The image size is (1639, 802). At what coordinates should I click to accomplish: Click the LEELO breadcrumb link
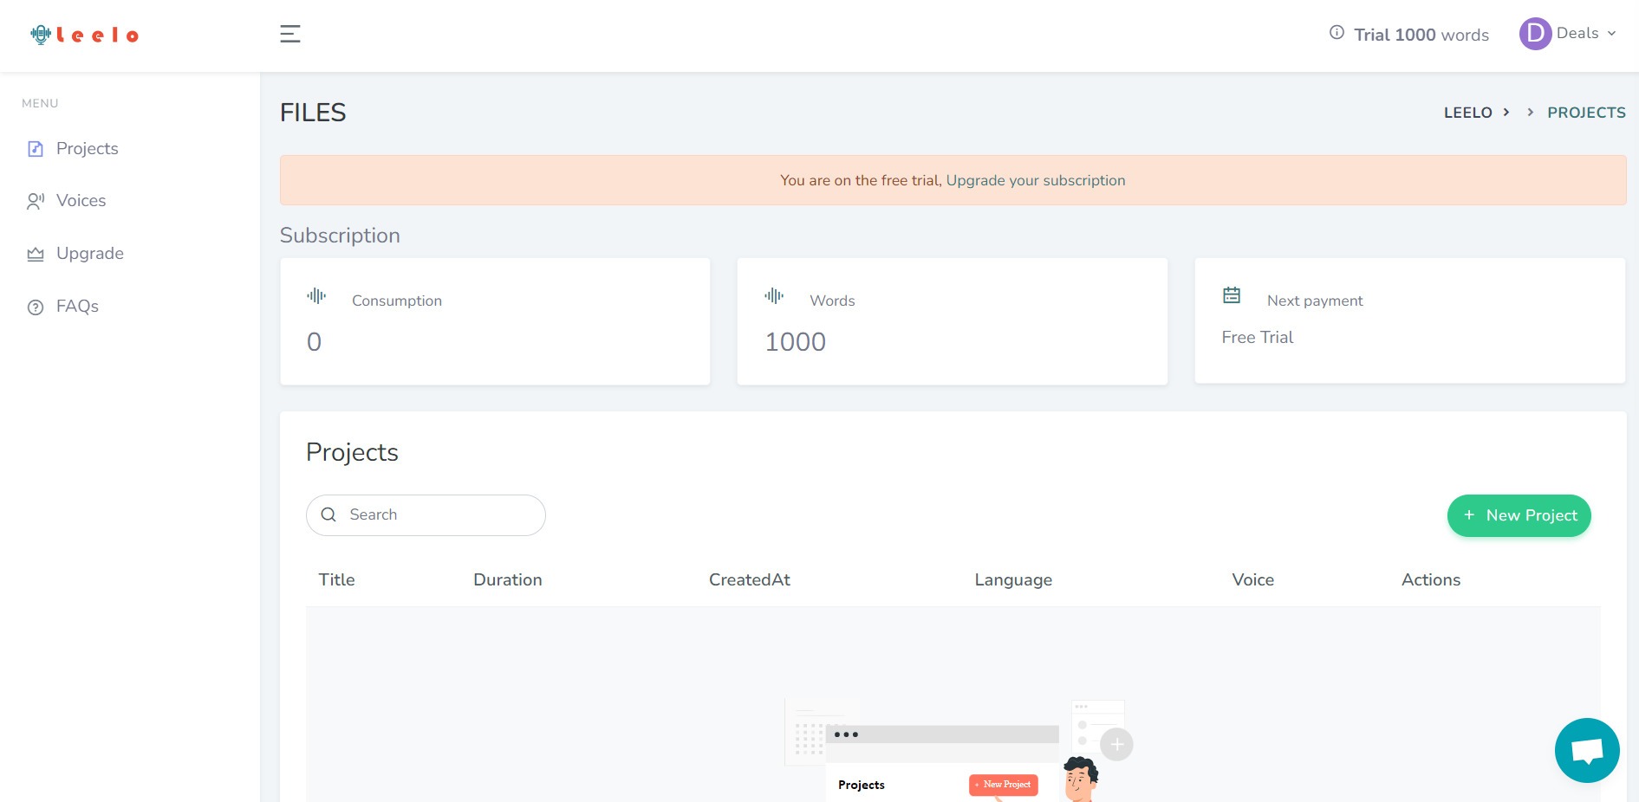pos(1467,113)
